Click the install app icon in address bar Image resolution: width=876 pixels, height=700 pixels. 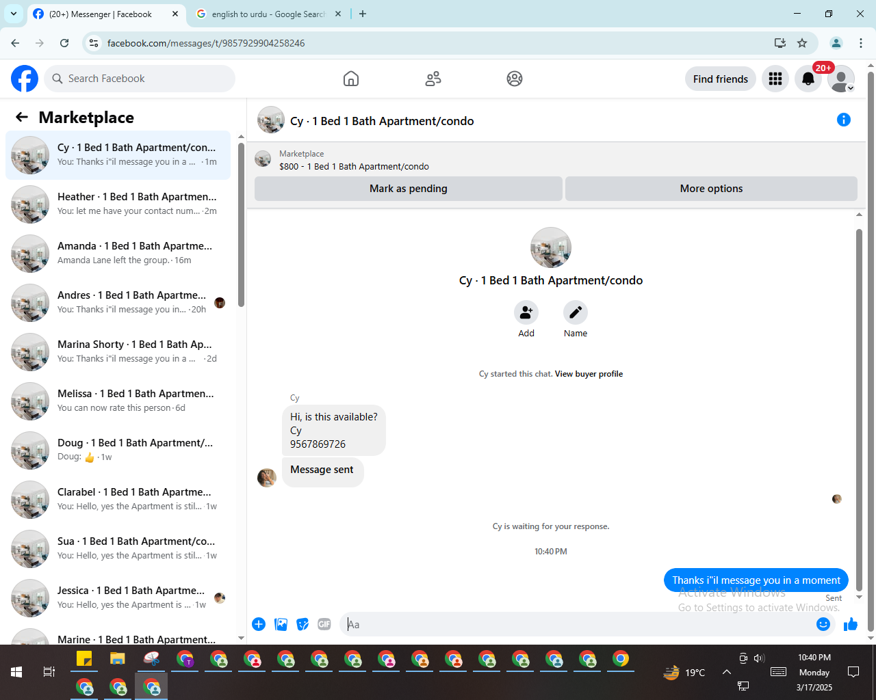(780, 43)
